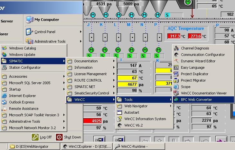This screenshot has width=235, height=150.
Task: Click the cyan motor M above column J
Action: [x=93, y=15]
